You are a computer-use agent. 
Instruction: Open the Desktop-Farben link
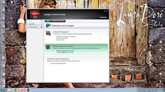60,40
